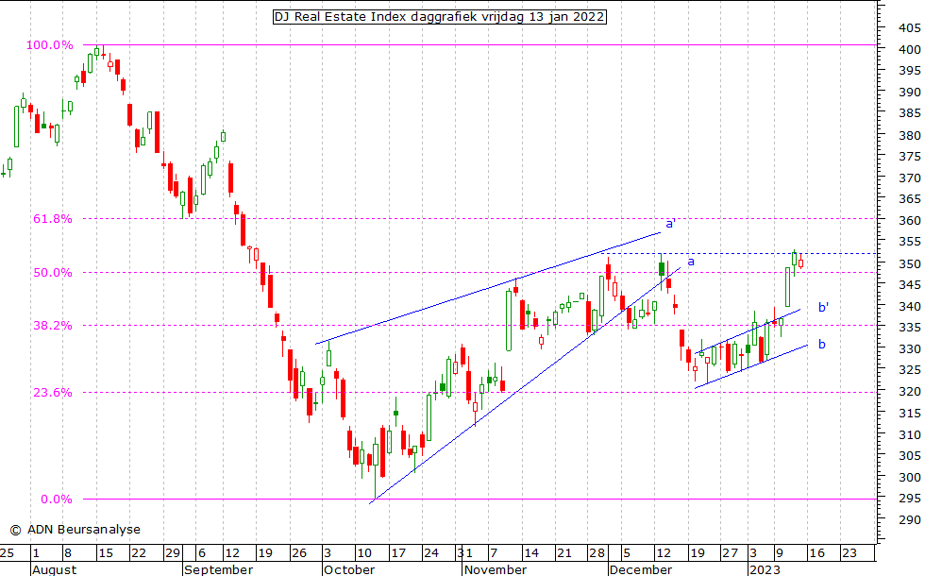Screen dimensions: 925x576
Task: Click the a' trendline label
Action: tap(671, 224)
